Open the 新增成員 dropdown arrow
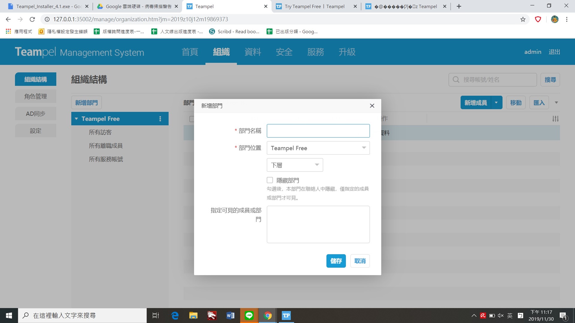This screenshot has height=323, width=575. click(496, 103)
